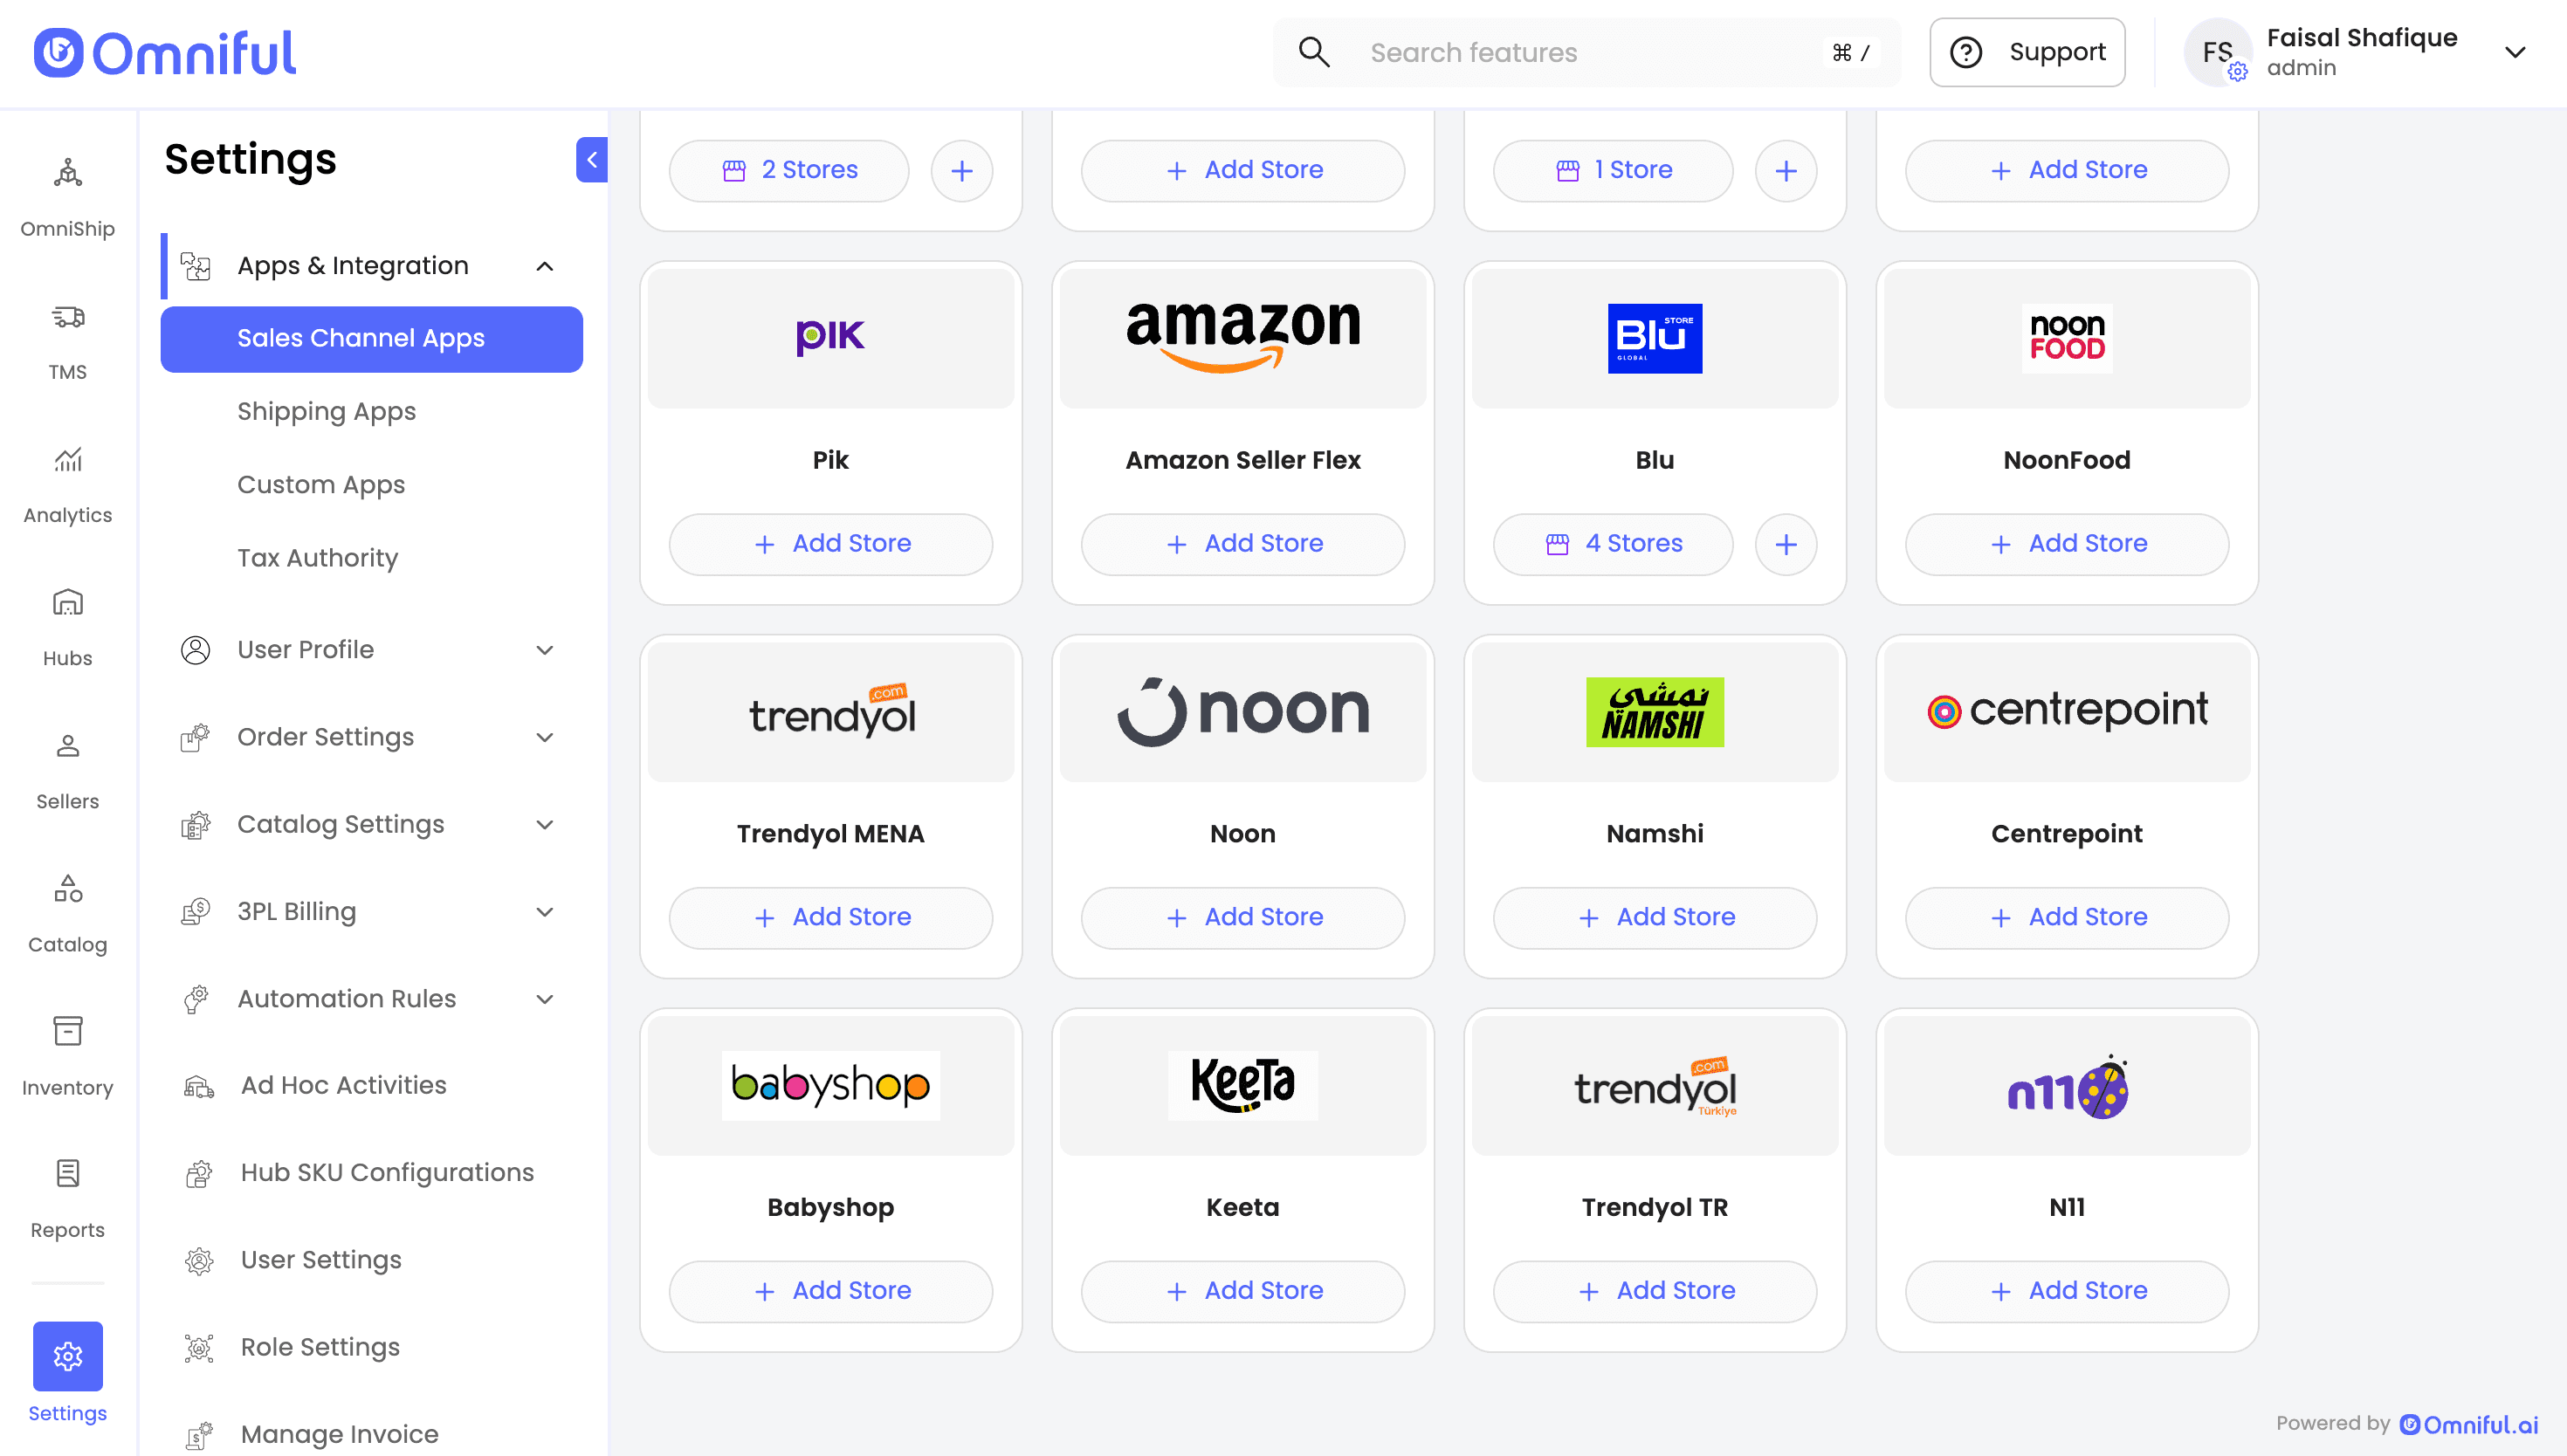View the 4 Stores for Blu
This screenshot has height=1456, width=2567.
[1612, 544]
